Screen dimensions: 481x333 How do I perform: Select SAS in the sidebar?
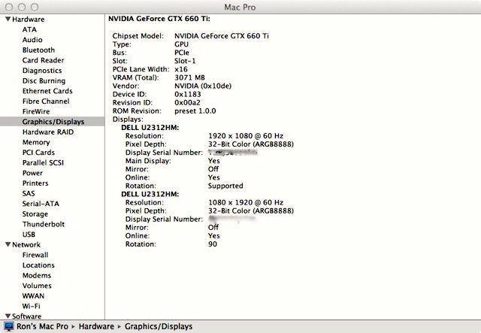pyautogui.click(x=29, y=193)
